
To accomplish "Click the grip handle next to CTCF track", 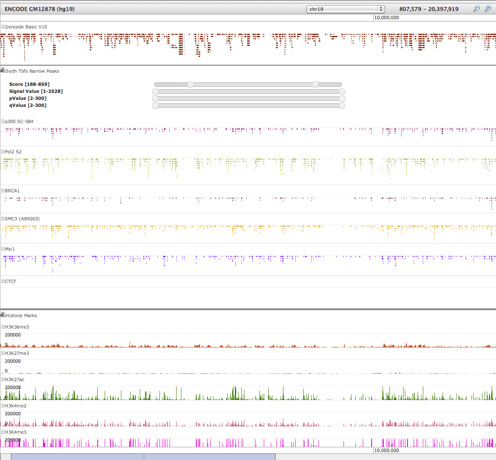I will coord(2,281).
